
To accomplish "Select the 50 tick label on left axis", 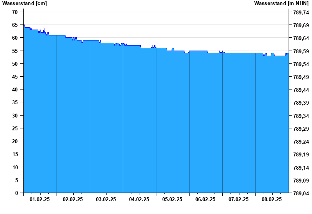I will 15,64.
